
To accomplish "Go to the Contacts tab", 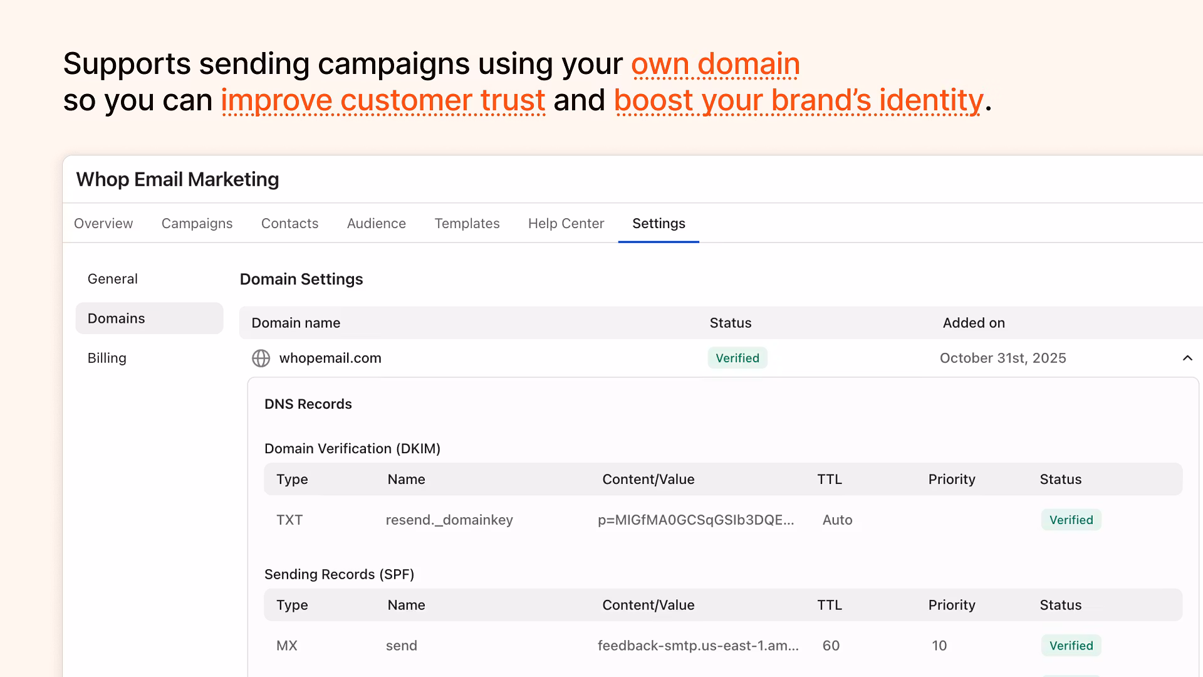I will click(289, 224).
